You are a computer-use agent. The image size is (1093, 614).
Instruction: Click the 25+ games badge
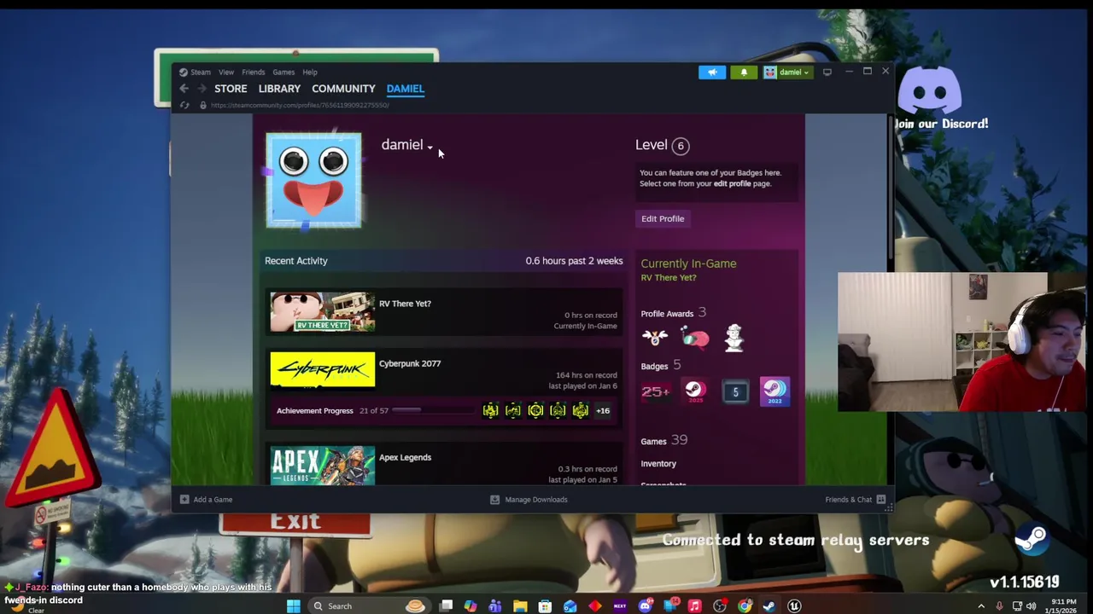(656, 392)
